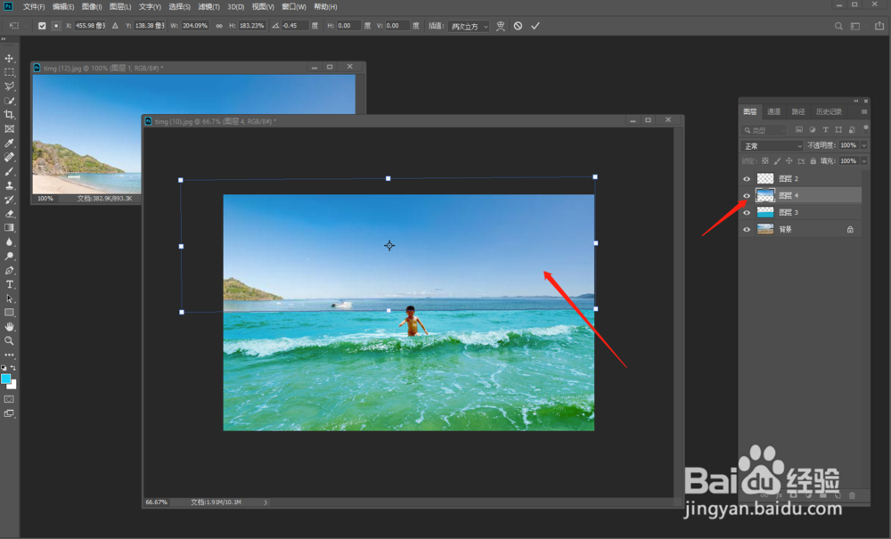The width and height of the screenshot is (891, 539).
Task: Click the foreground cyan color swatch
Action: pyautogui.click(x=5, y=379)
